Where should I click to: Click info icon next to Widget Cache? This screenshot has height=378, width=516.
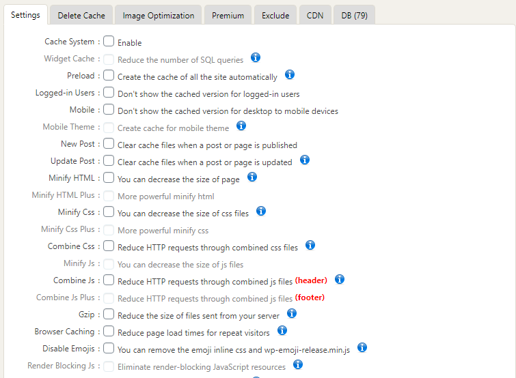[256, 58]
